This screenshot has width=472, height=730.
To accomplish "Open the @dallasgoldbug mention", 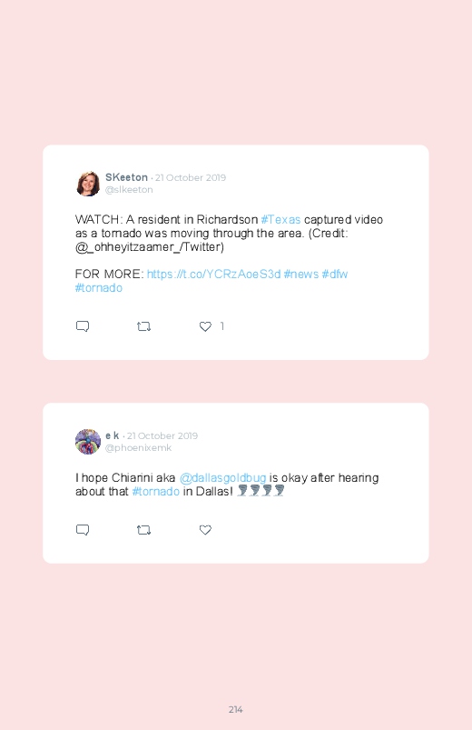I will coord(222,478).
